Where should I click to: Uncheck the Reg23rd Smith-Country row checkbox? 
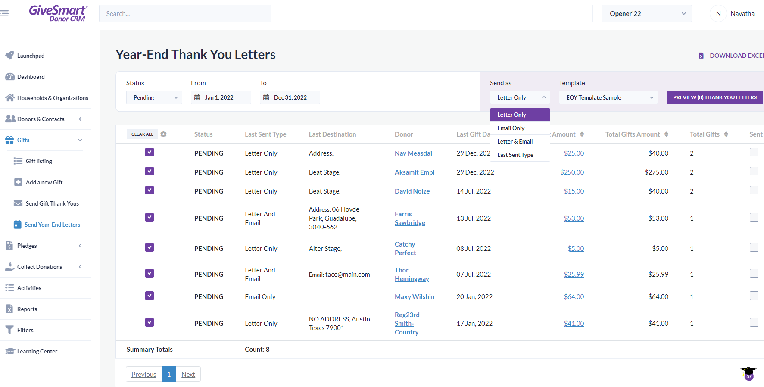150,322
